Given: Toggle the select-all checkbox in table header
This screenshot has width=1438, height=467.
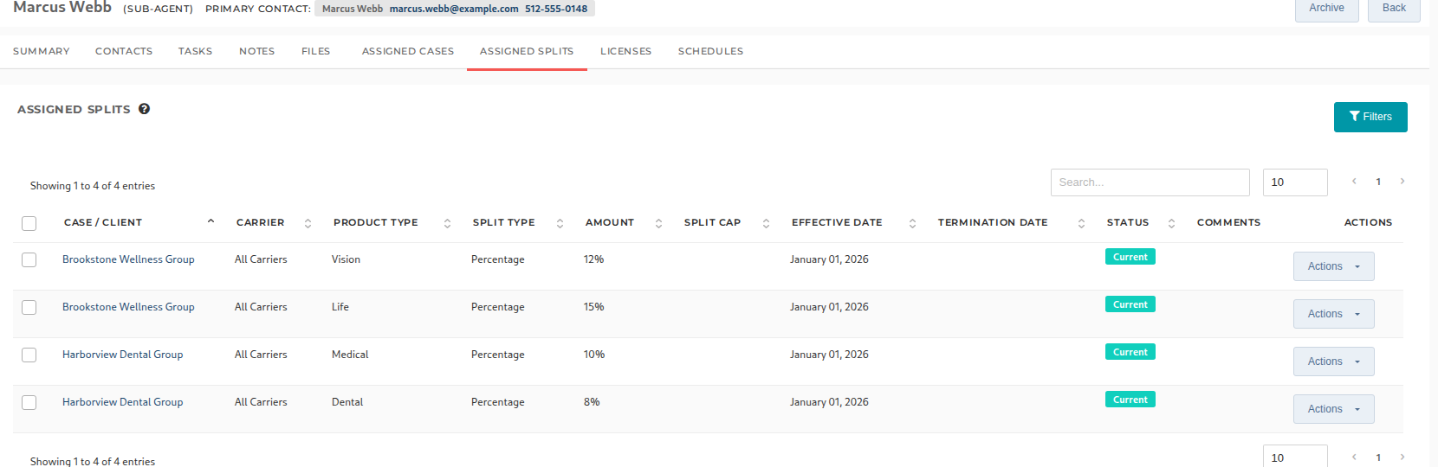Looking at the screenshot, I should coord(29,223).
